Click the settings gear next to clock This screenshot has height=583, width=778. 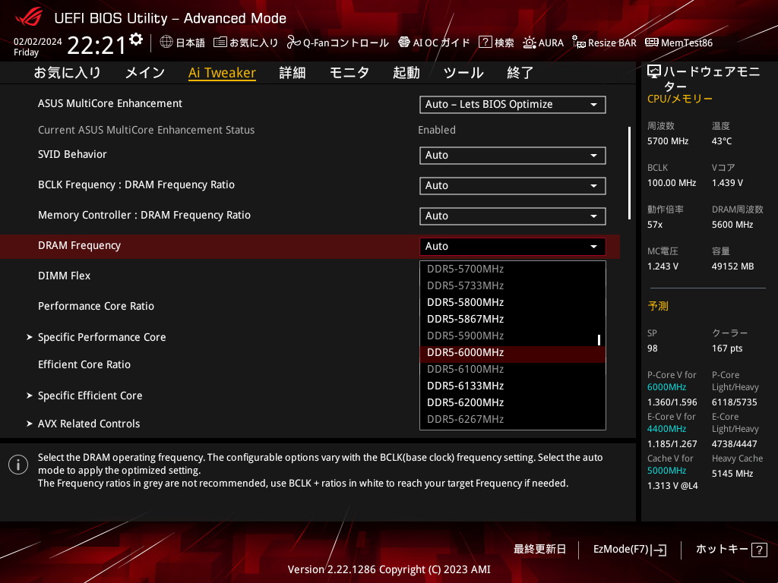tap(136, 39)
